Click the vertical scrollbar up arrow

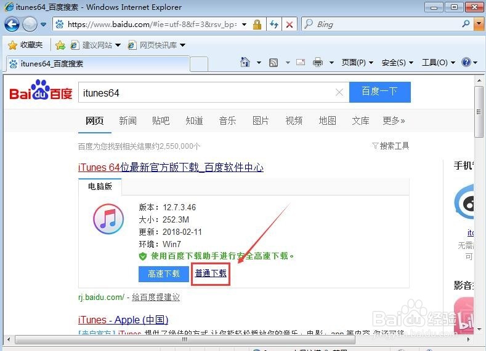(x=479, y=80)
